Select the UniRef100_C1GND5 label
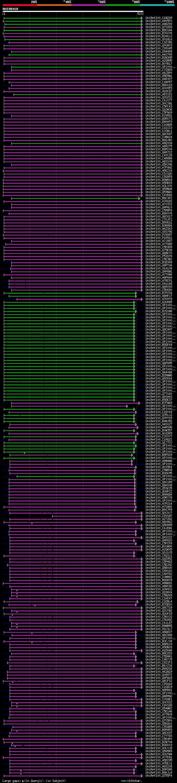The height and width of the screenshot is (783, 177). 159,125
